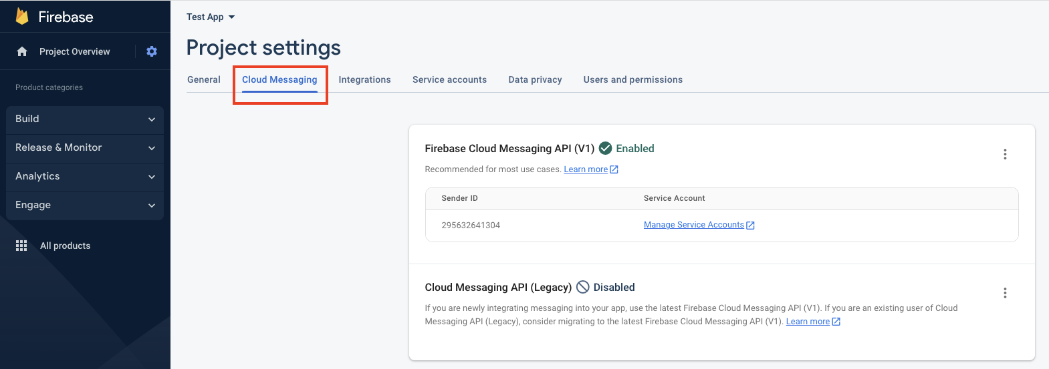
Task: Click the Sender ID column header
Action: (x=459, y=198)
